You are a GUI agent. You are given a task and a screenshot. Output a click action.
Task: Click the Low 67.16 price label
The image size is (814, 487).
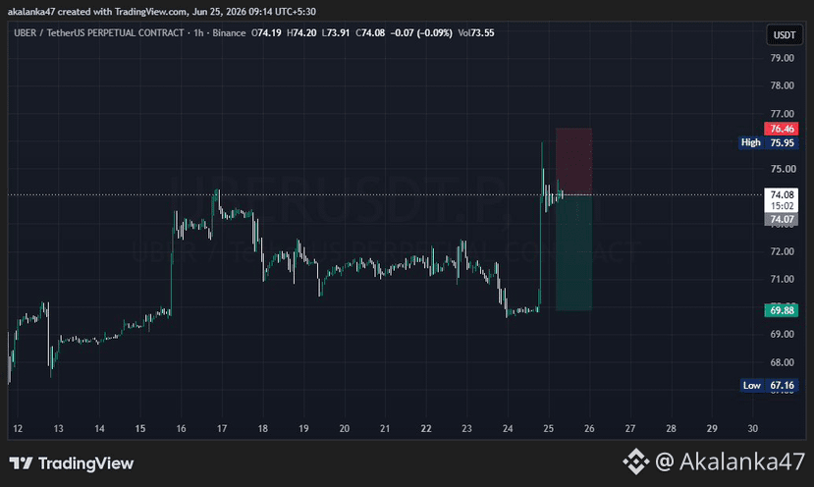769,385
